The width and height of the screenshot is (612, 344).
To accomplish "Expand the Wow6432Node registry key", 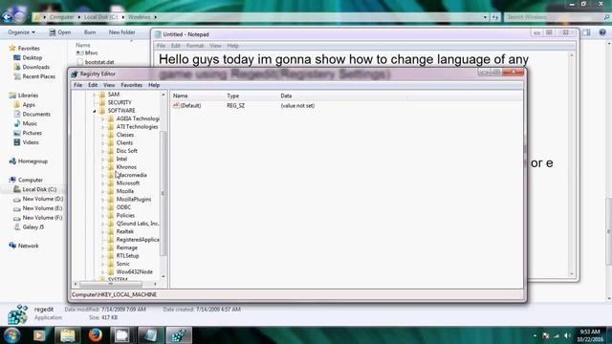I will point(103,272).
